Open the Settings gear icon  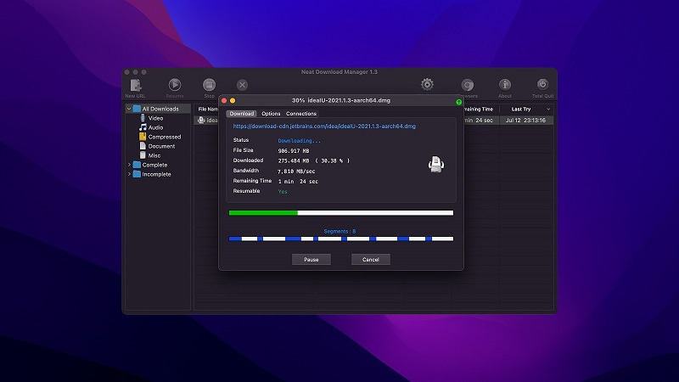pyautogui.click(x=427, y=84)
